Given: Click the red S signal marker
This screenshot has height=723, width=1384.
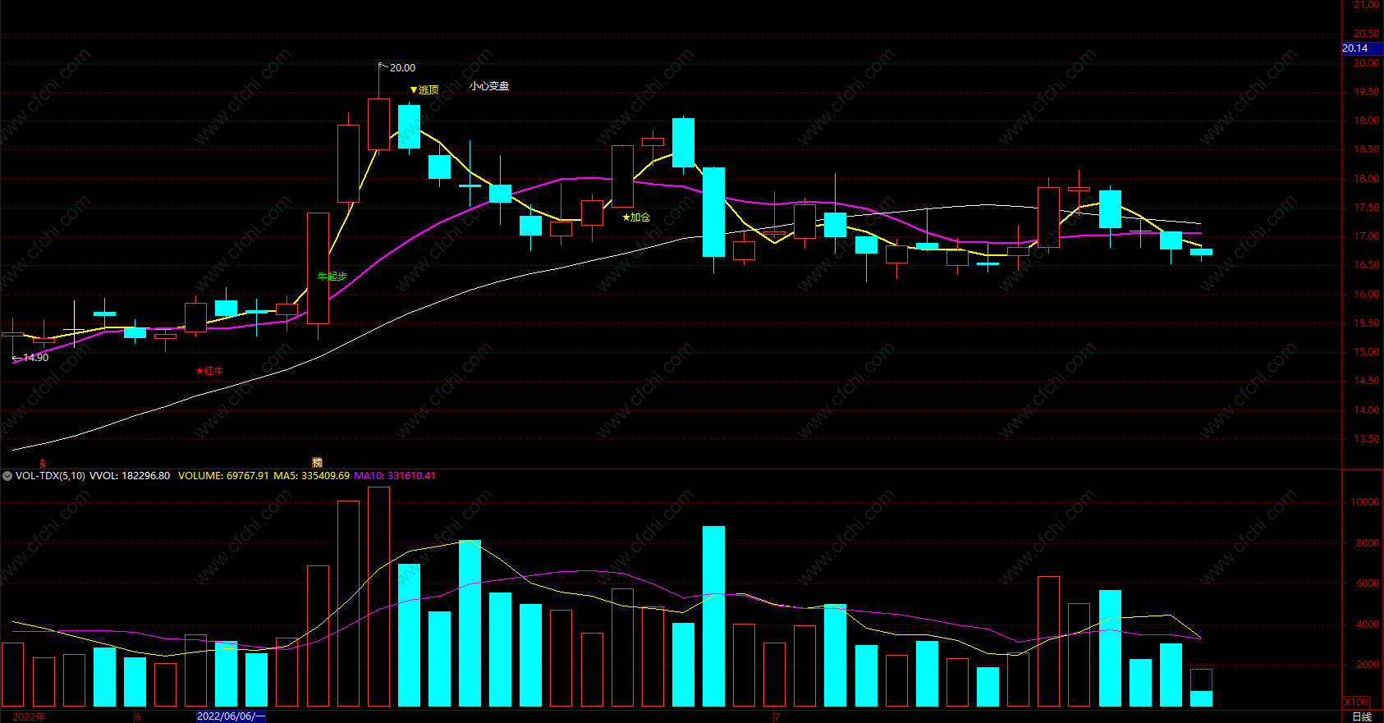Looking at the screenshot, I should 43,464.
